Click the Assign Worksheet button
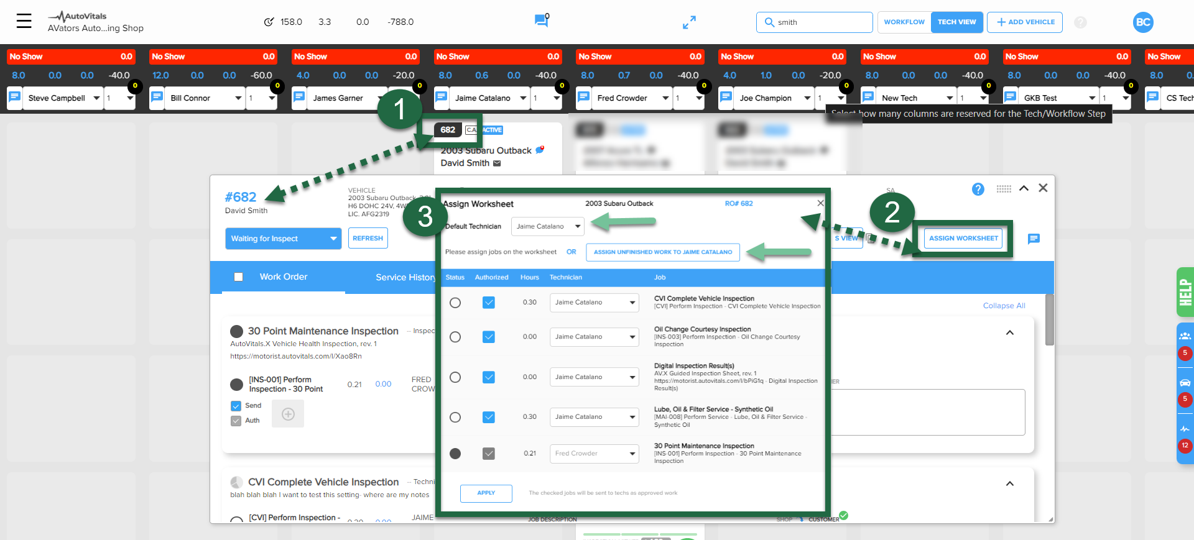1194x540 pixels. pos(963,239)
